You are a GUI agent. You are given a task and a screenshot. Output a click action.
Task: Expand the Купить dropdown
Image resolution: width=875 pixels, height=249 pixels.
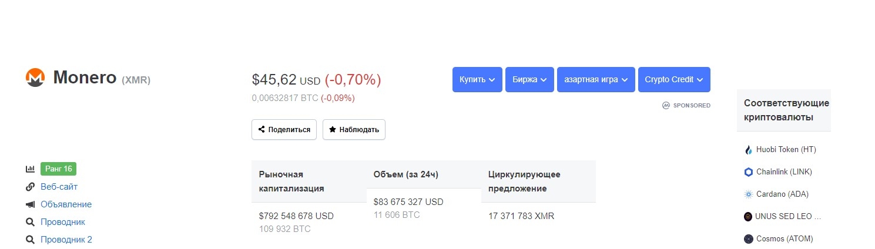477,79
